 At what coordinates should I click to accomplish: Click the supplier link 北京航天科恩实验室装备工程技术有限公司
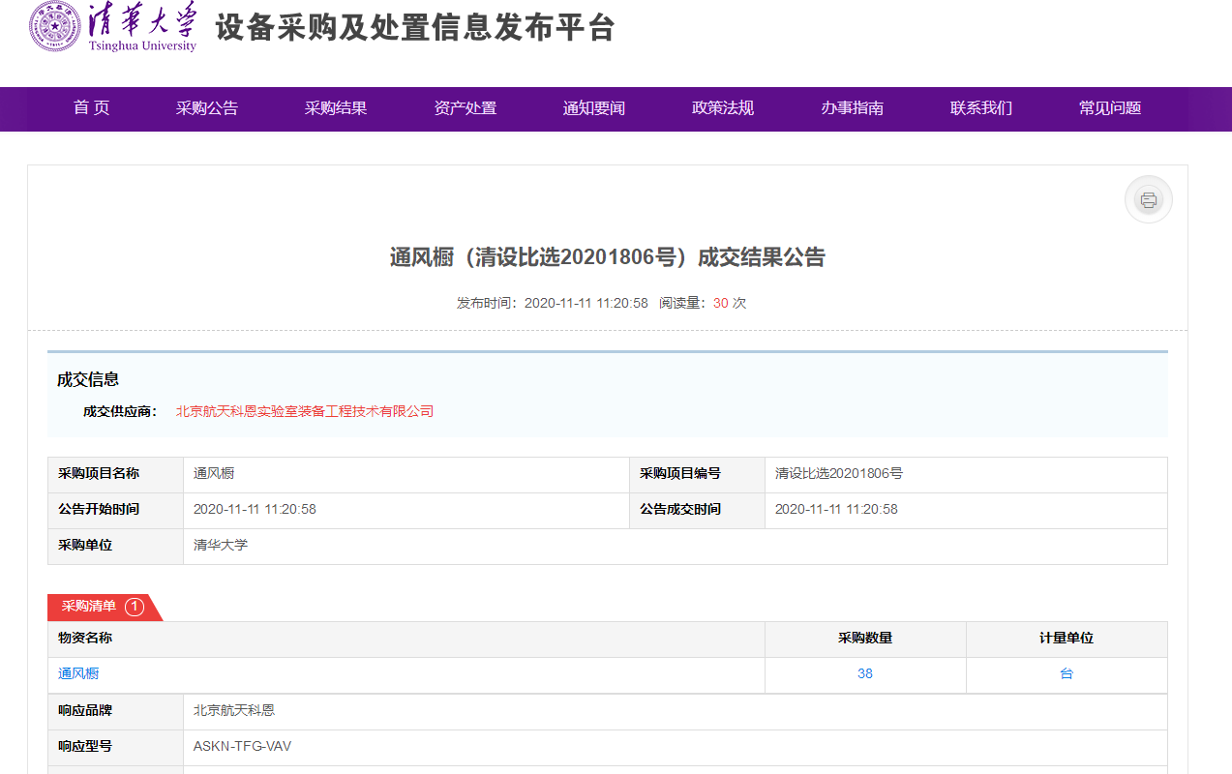click(x=303, y=411)
